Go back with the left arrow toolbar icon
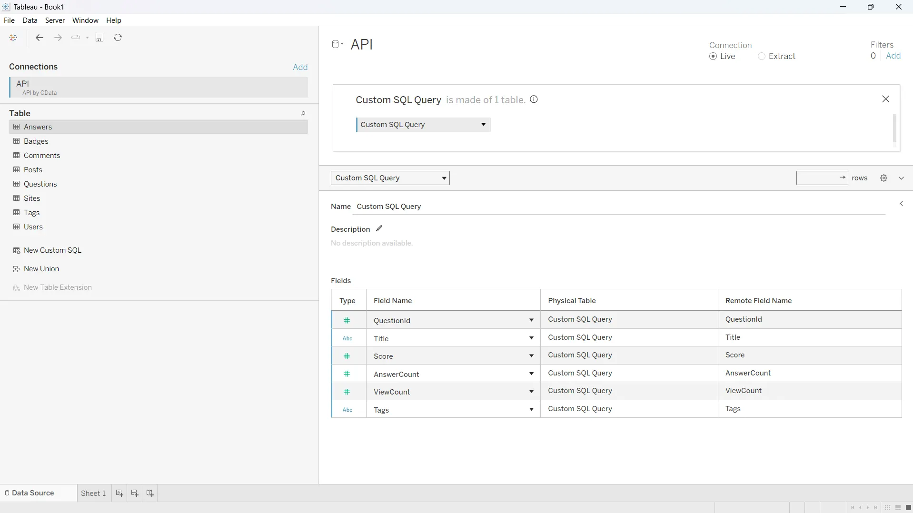Screen dimensions: 913x513 [40, 38]
